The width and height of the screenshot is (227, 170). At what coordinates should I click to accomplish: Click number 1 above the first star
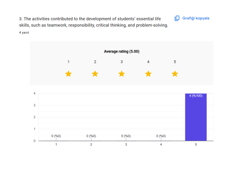pos(69,62)
